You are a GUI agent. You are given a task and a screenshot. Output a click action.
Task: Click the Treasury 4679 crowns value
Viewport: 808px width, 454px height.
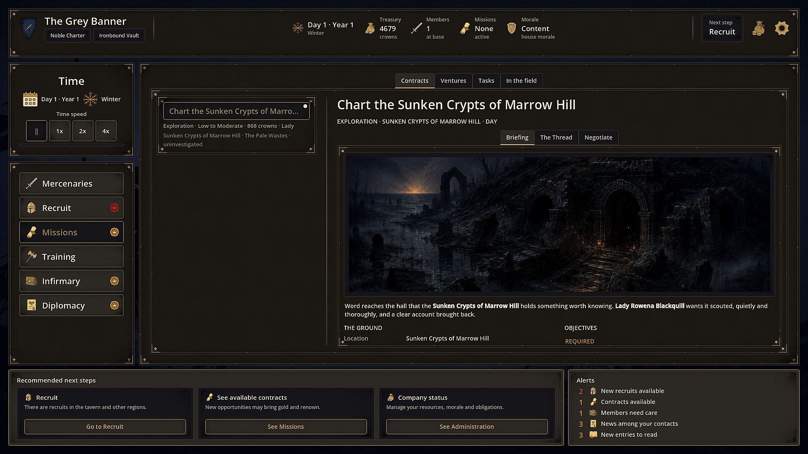(x=388, y=29)
